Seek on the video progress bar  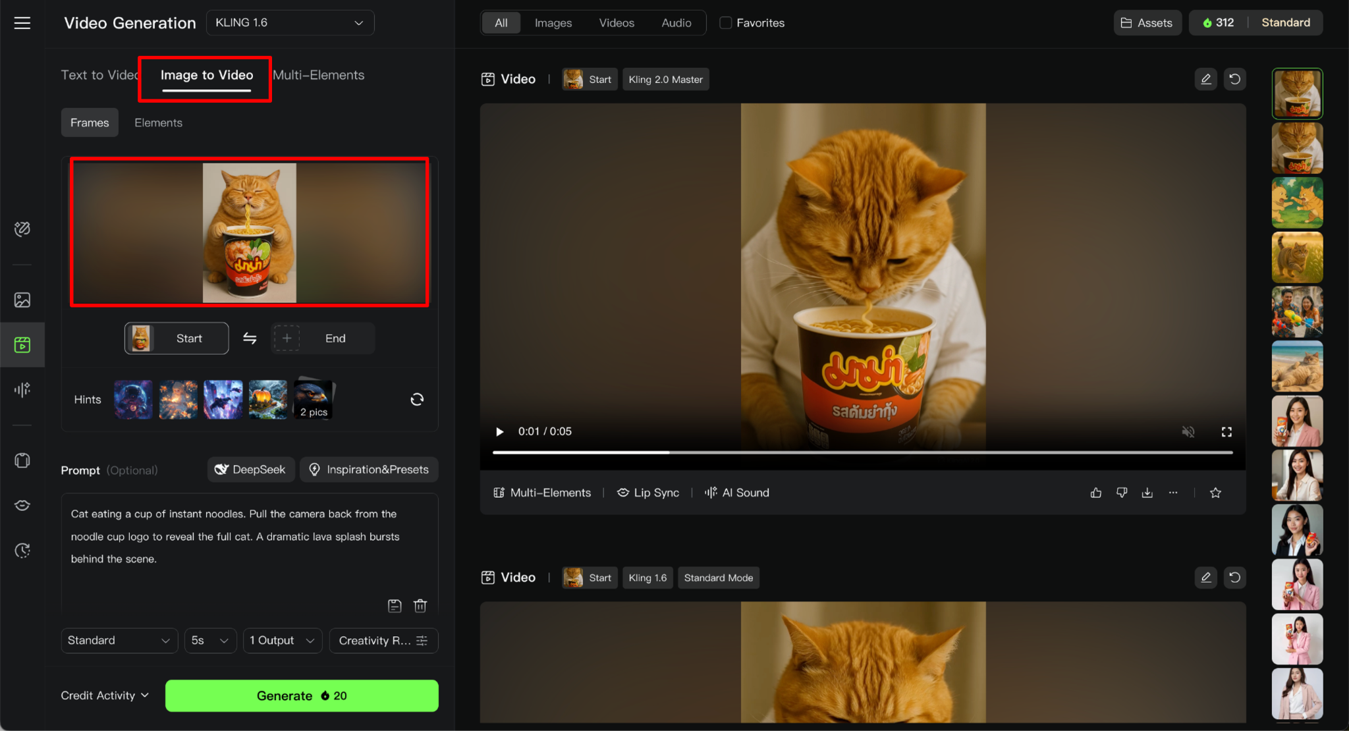click(x=862, y=452)
